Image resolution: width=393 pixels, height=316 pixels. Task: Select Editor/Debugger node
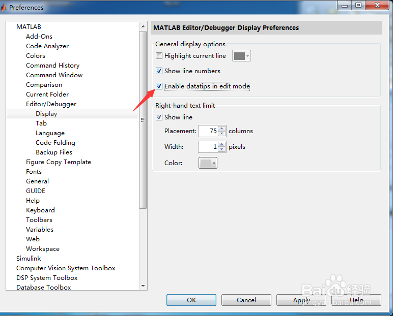(x=51, y=104)
